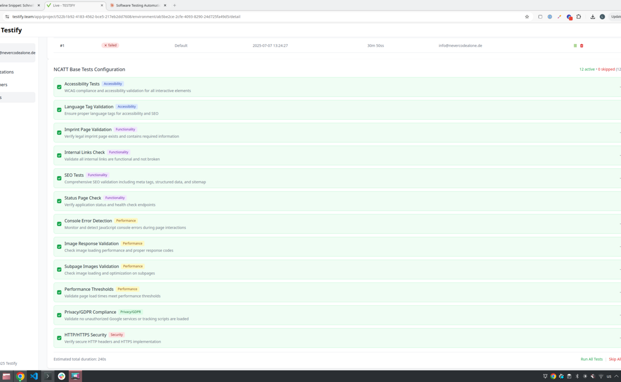Click the Skip All link

(x=615, y=359)
